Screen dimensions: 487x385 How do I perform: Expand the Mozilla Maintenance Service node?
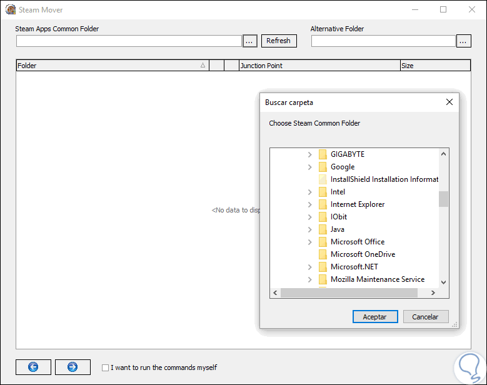pos(309,279)
